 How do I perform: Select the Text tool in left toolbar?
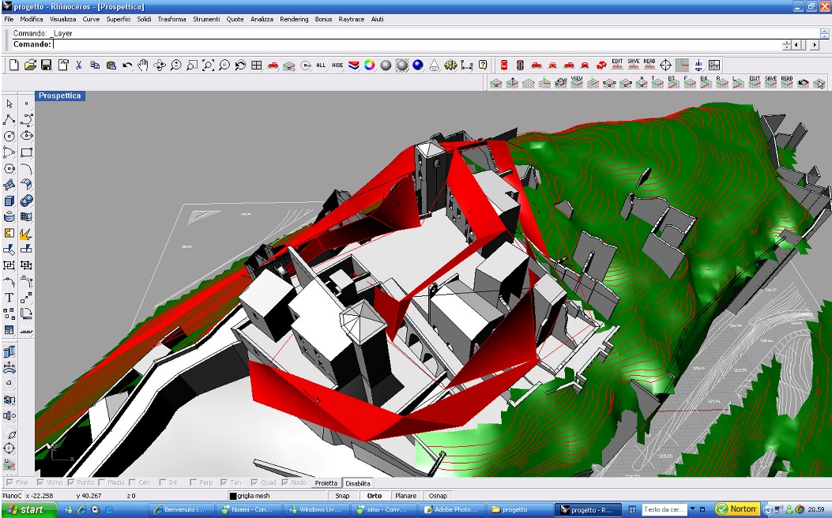tap(9, 298)
